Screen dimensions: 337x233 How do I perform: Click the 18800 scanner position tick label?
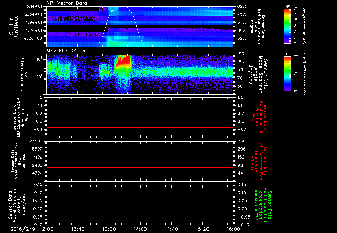(x=36, y=149)
